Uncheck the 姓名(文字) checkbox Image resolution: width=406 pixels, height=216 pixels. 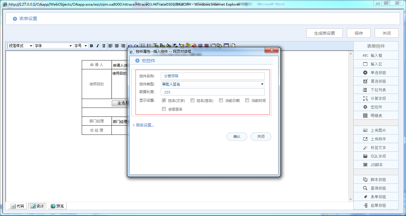(164, 100)
